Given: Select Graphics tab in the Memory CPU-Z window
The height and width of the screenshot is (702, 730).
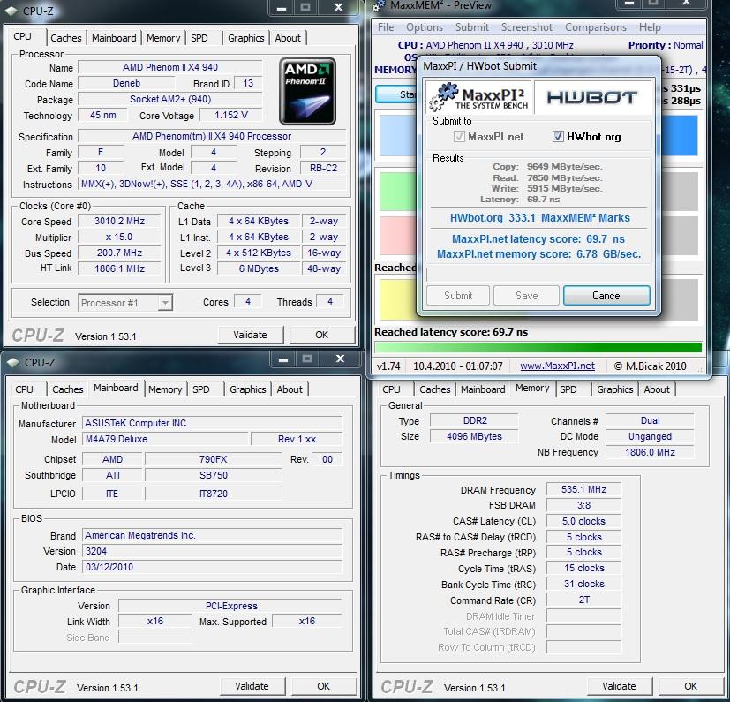Looking at the screenshot, I should click(x=615, y=389).
